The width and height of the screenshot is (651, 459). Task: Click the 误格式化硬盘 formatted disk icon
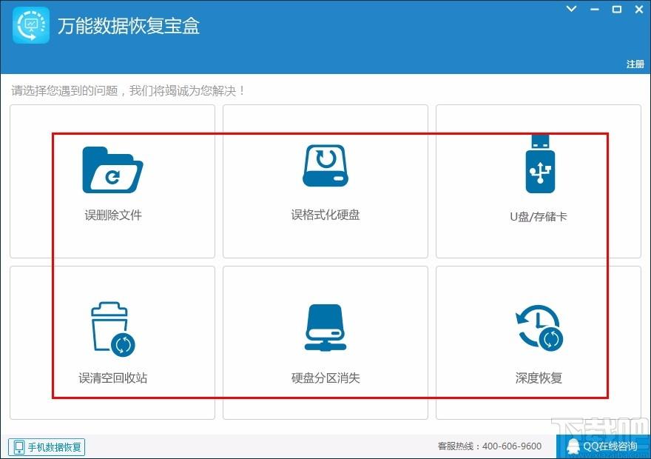325,165
